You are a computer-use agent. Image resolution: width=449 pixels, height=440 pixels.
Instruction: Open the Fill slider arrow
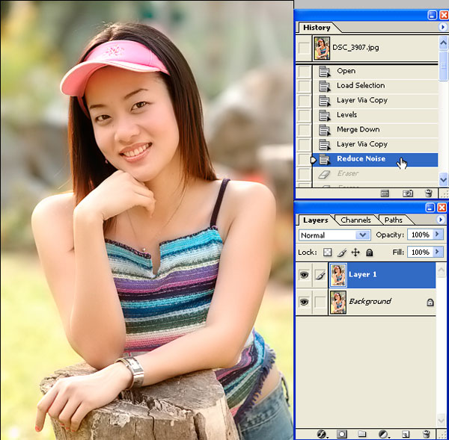tap(437, 252)
